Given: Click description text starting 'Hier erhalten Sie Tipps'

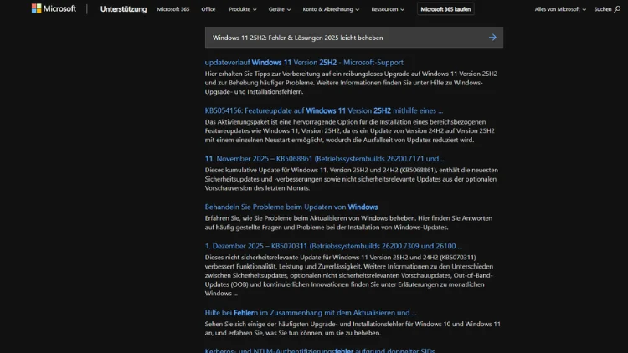Looking at the screenshot, I should pyautogui.click(x=351, y=83).
